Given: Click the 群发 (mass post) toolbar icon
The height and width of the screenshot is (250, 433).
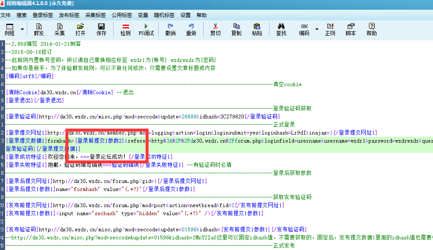Looking at the screenshot, I should click(x=39, y=29).
